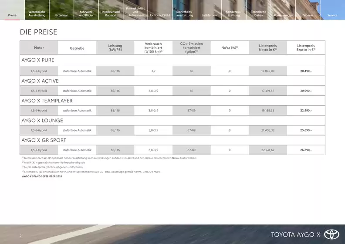Viewport: 345px width, 244px height.
Task: Click the NoVa (%) header
Action: (230, 47)
